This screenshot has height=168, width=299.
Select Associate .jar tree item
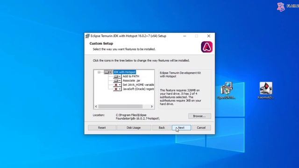[131, 81]
